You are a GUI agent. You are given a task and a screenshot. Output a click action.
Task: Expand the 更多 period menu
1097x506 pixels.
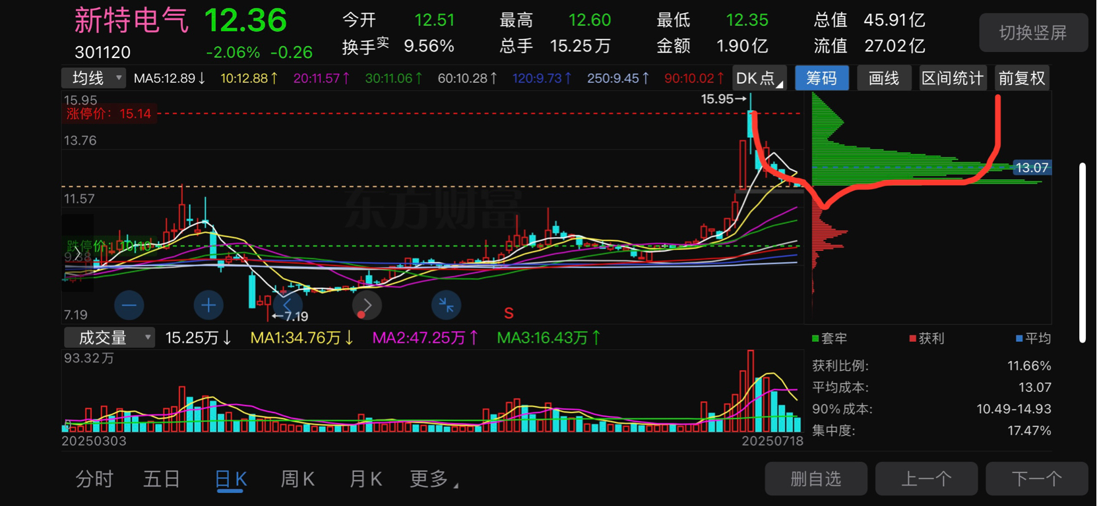click(x=433, y=479)
